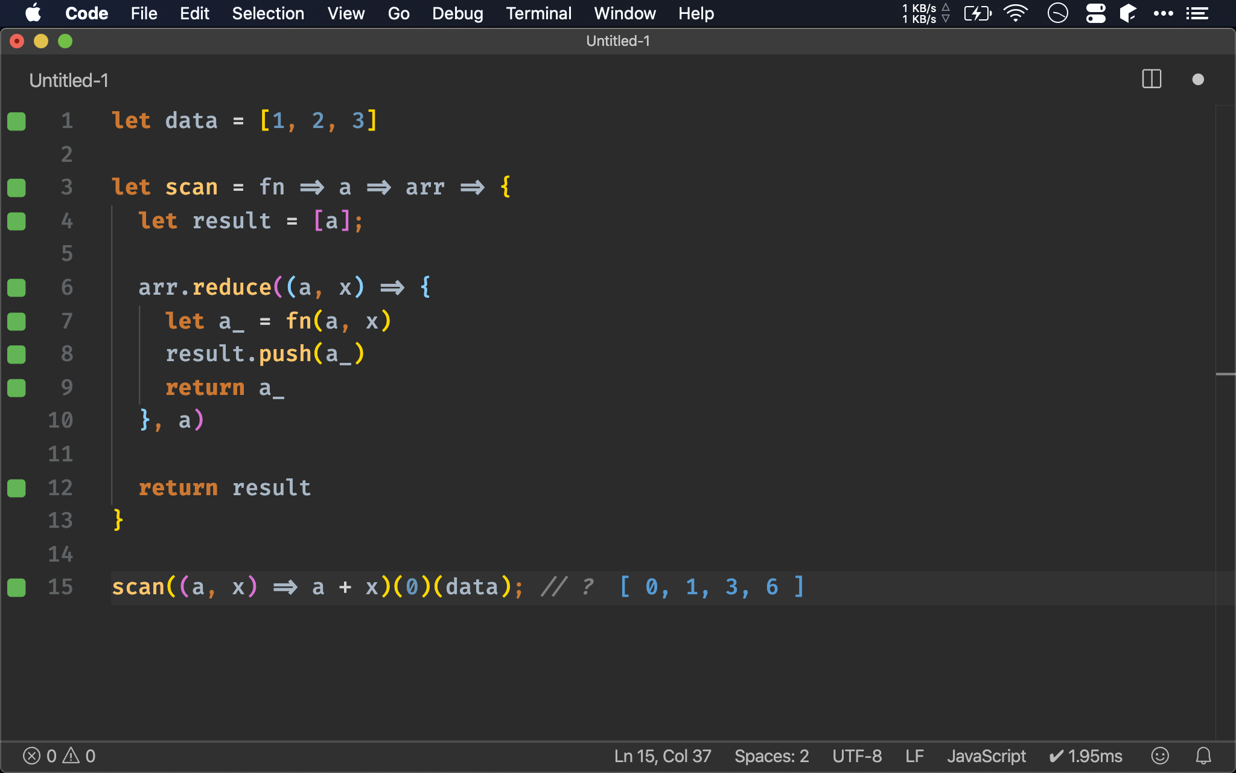
Task: Click the battery charging icon
Action: (x=978, y=13)
